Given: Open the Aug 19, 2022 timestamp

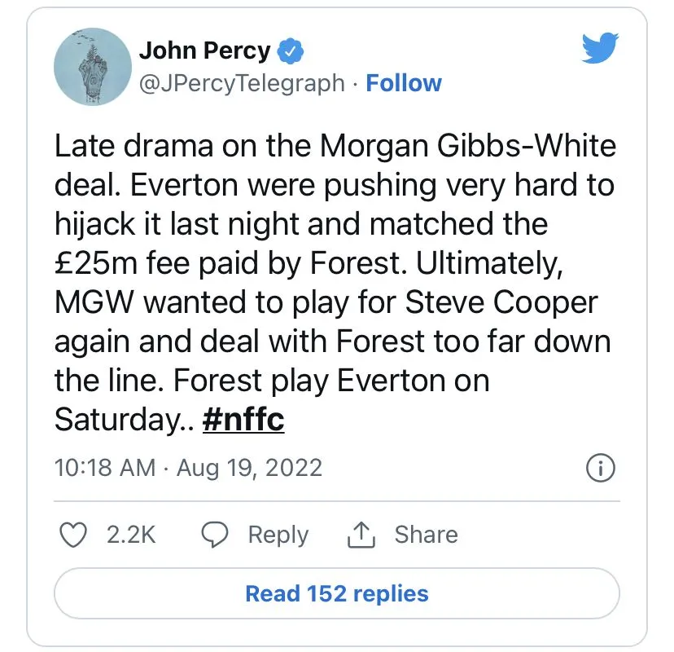Looking at the screenshot, I should (x=249, y=468).
